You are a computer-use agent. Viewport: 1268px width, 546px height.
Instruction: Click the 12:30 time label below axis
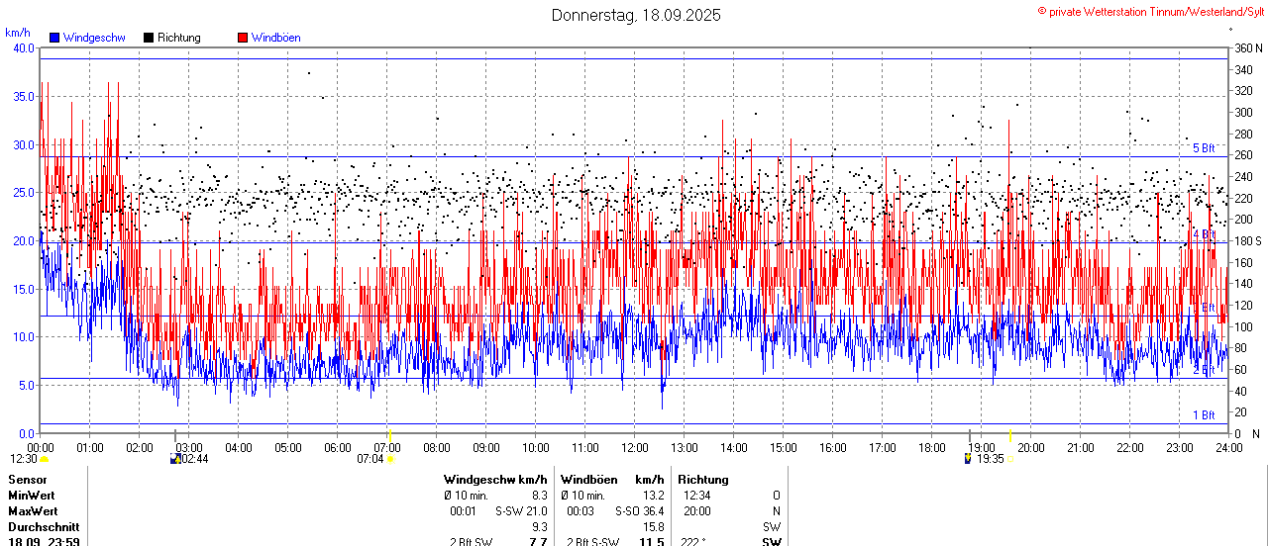pyautogui.click(x=24, y=459)
